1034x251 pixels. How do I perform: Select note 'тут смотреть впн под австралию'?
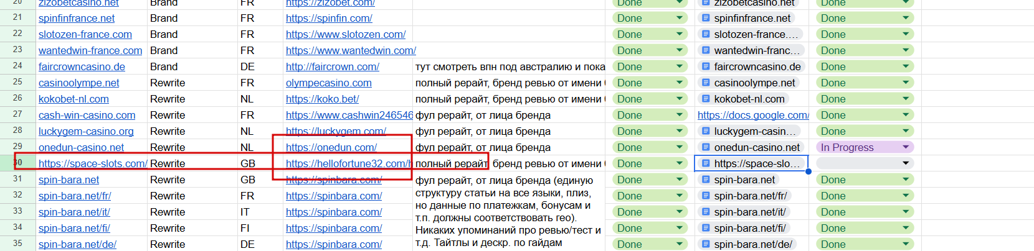tap(509, 66)
